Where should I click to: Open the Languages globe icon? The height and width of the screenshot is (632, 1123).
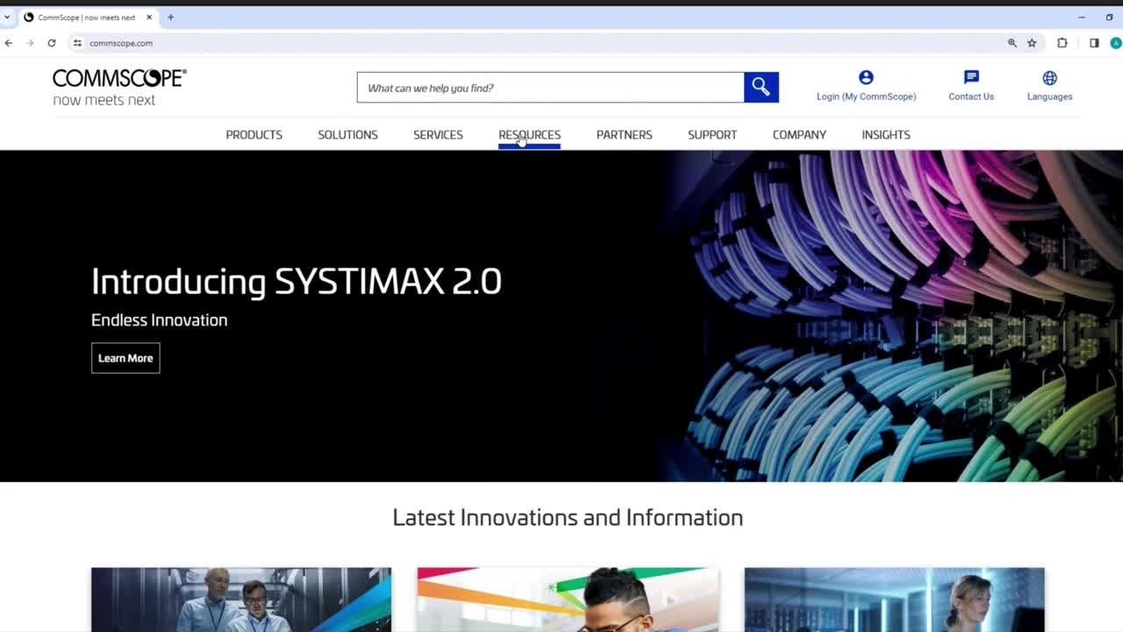[x=1049, y=78]
